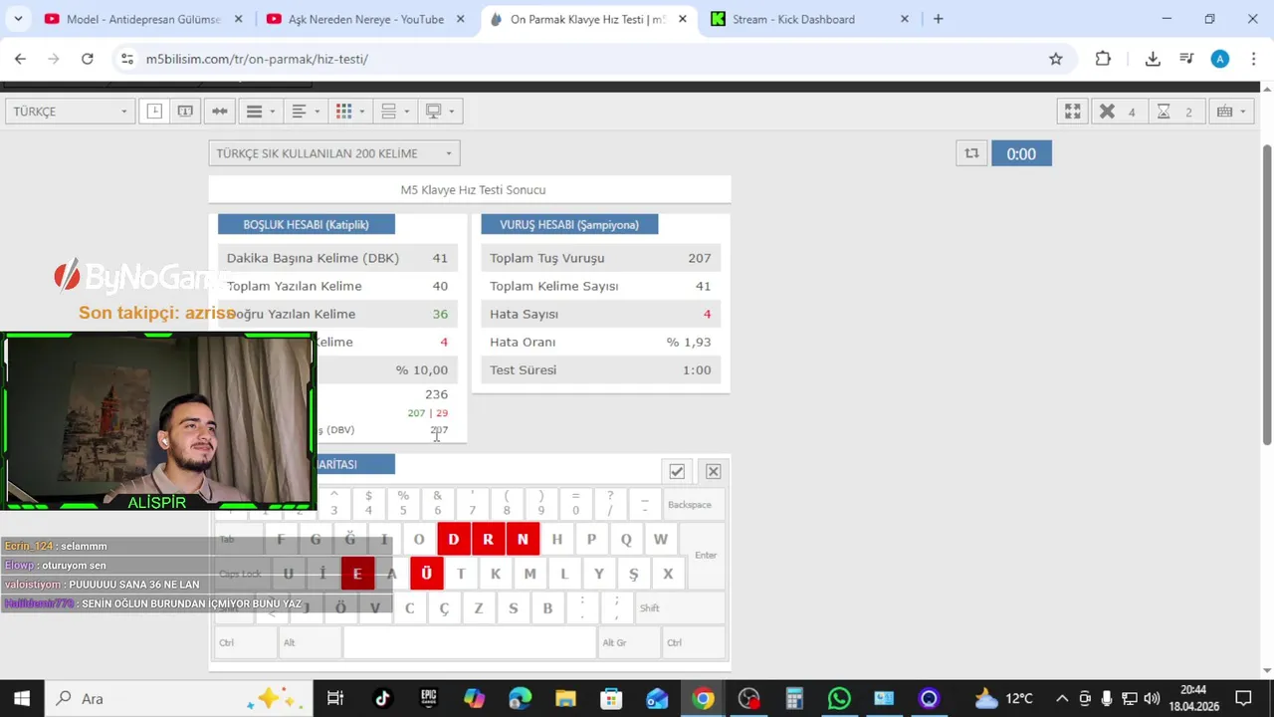The image size is (1274, 717).
Task: Open the tab search chevron
Action: click(x=18, y=19)
